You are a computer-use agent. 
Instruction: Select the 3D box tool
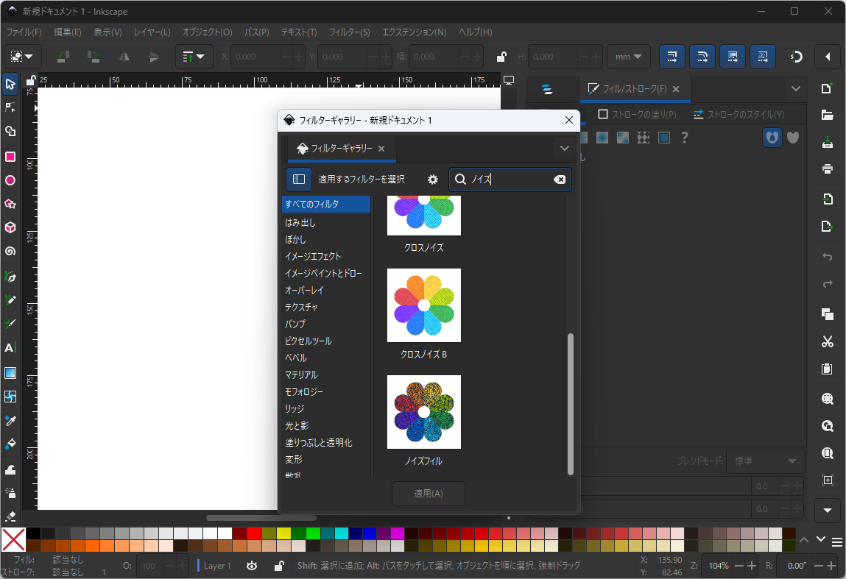pyautogui.click(x=10, y=227)
